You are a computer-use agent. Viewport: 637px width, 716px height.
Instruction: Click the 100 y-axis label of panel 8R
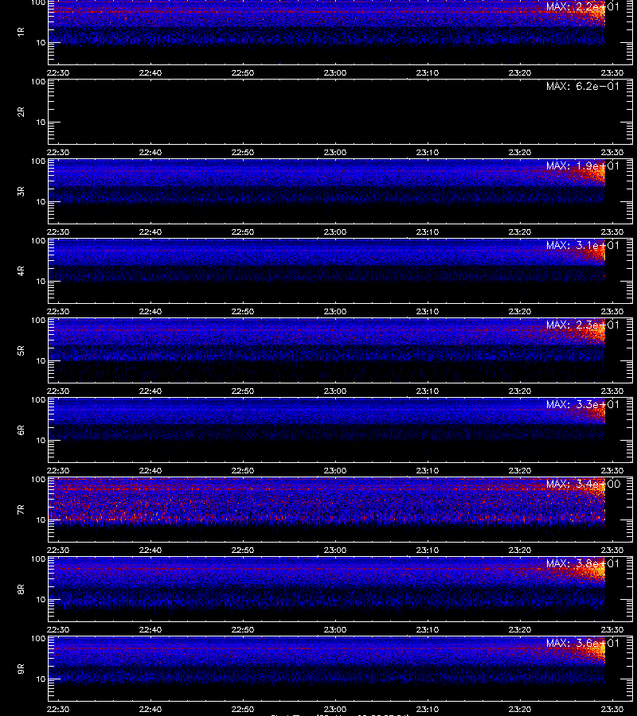pyautogui.click(x=38, y=559)
